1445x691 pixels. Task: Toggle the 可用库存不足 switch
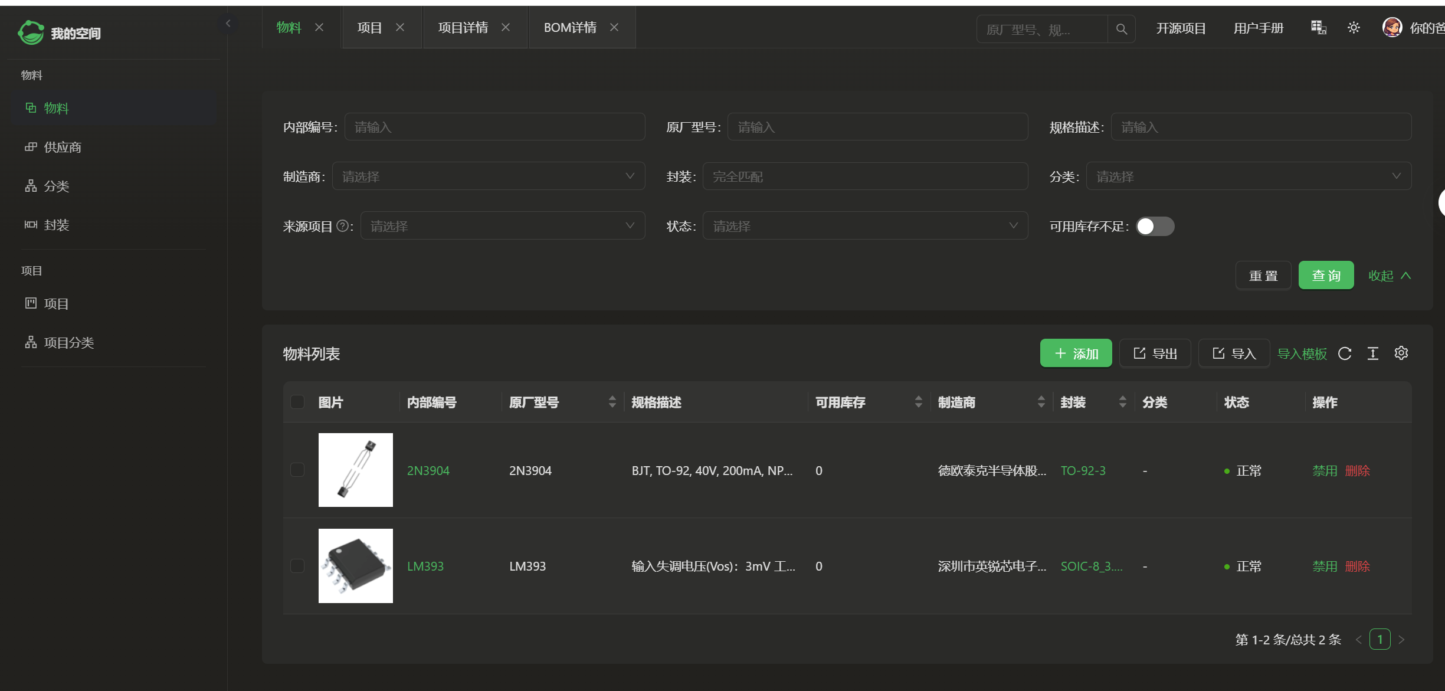(1155, 227)
